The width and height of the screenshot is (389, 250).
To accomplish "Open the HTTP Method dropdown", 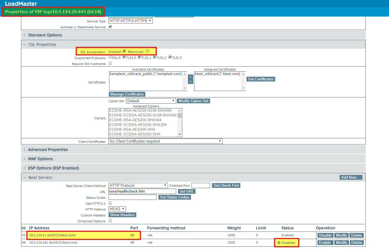I will 117,209.
